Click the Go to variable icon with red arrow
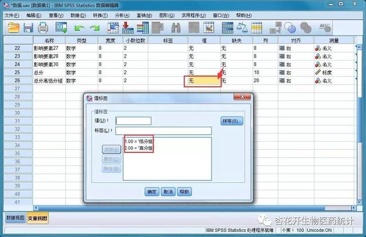Screen dimensions: 366x237 [x=128, y=27]
